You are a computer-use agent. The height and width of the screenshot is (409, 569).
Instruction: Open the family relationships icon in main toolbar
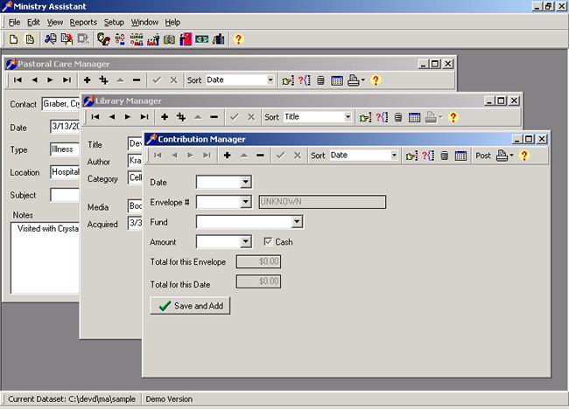click(x=120, y=39)
